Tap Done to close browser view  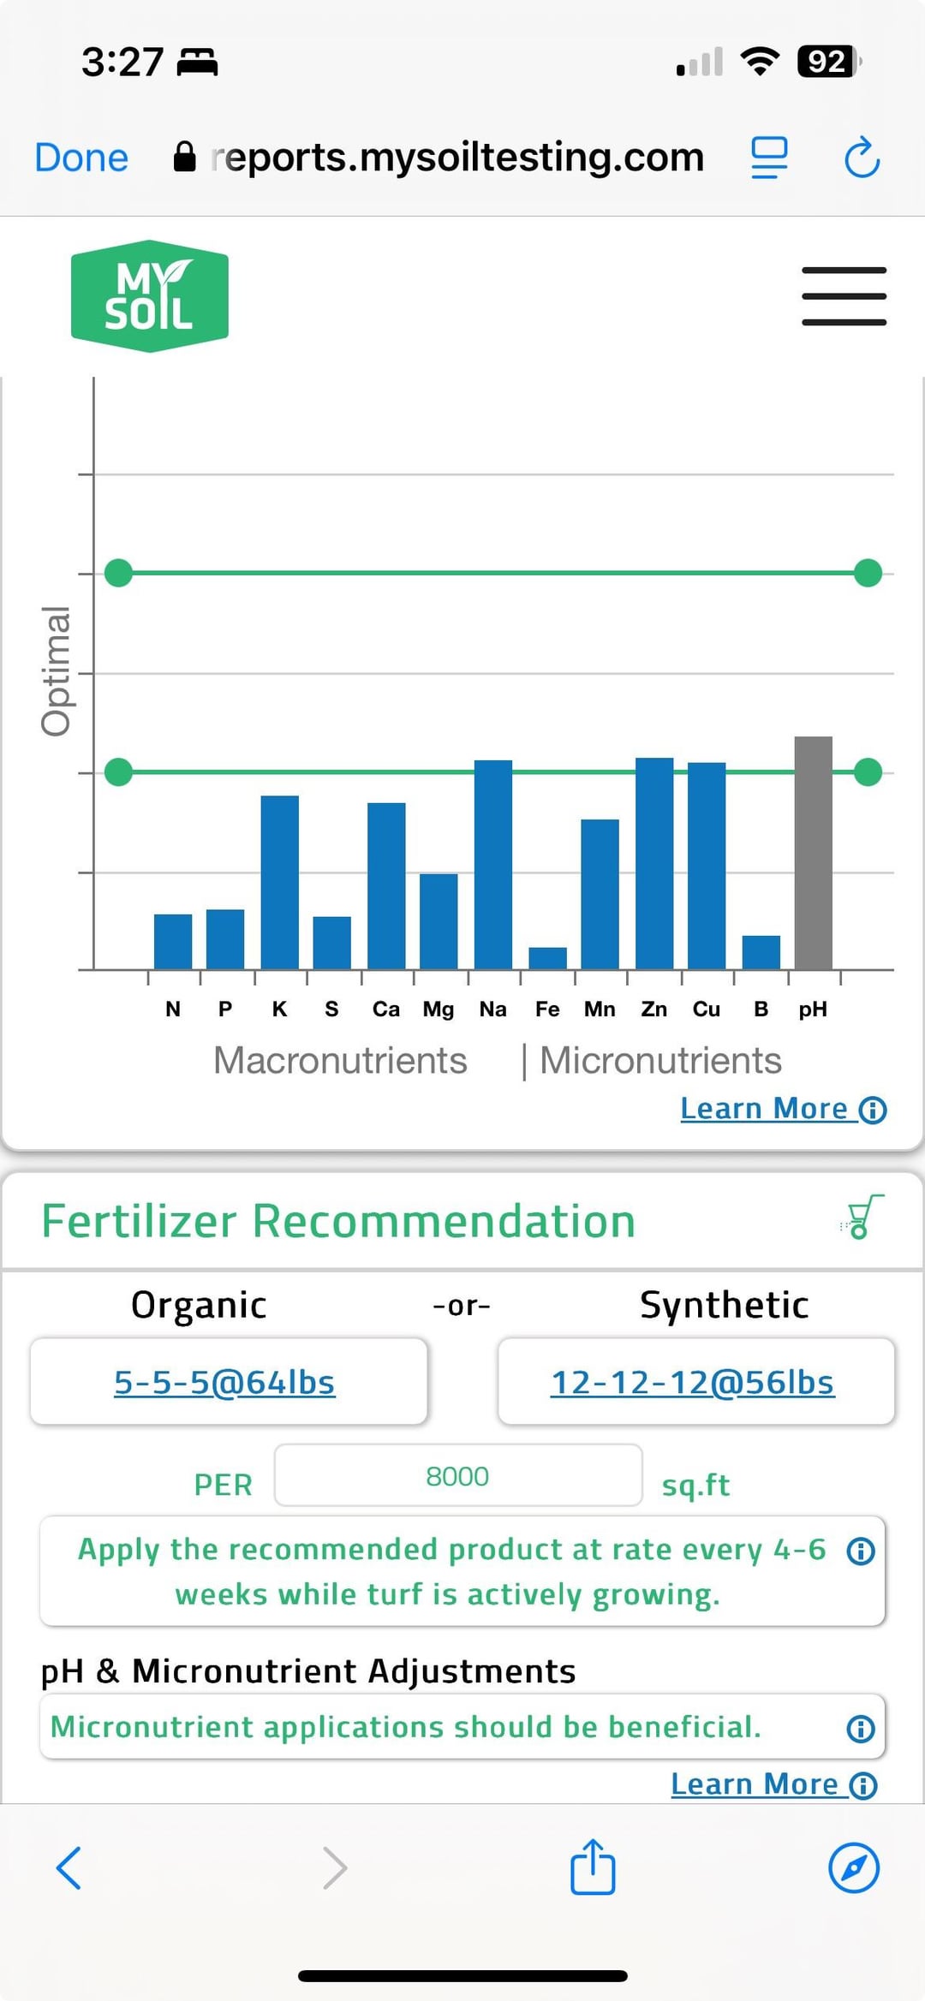point(81,158)
